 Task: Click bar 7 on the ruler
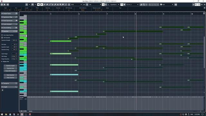pos(107,14)
